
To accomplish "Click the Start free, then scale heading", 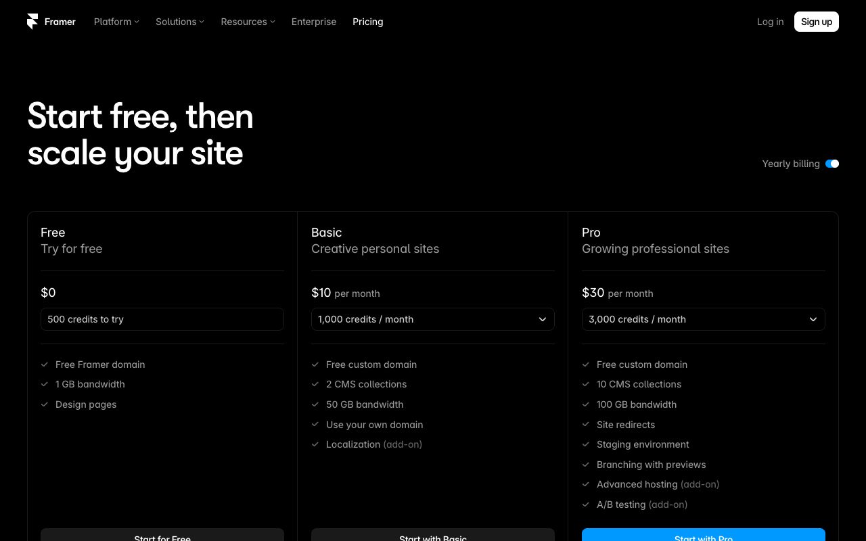I will (141, 135).
